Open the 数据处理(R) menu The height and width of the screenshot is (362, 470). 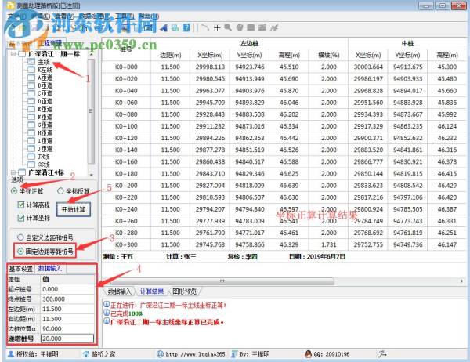95,16
